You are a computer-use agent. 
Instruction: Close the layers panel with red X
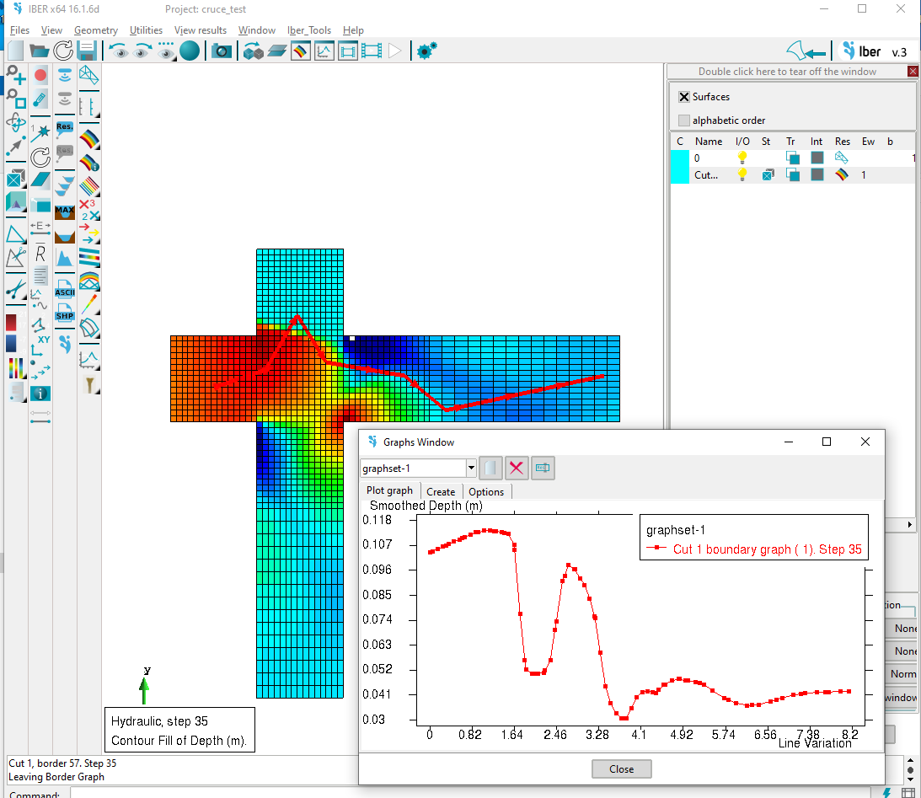click(x=913, y=71)
